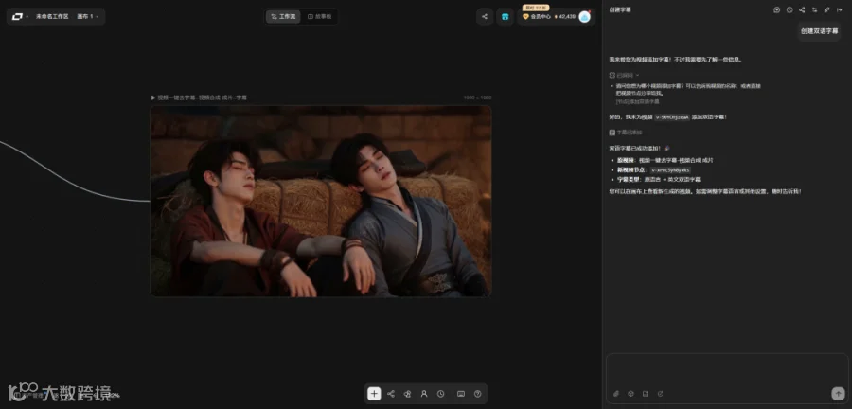852x409 pixels.
Task: Open chat history clock icon in panel header
Action: tap(790, 9)
